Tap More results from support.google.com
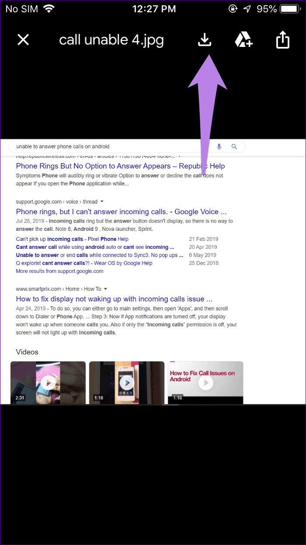This screenshot has height=545, width=306. pyautogui.click(x=59, y=271)
